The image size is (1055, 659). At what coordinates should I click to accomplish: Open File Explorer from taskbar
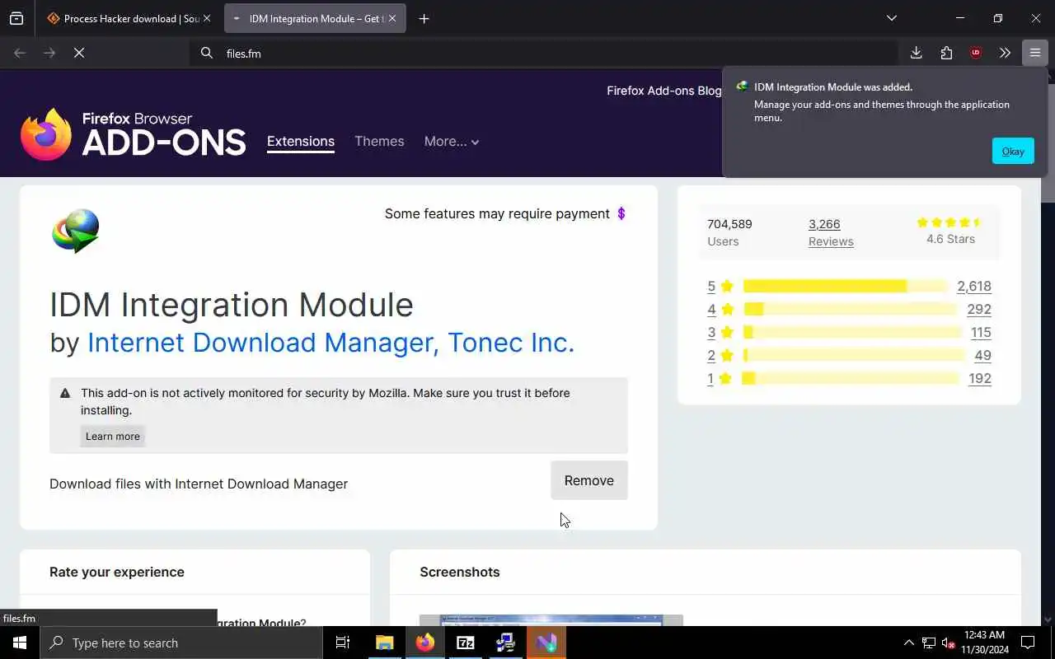[385, 643]
